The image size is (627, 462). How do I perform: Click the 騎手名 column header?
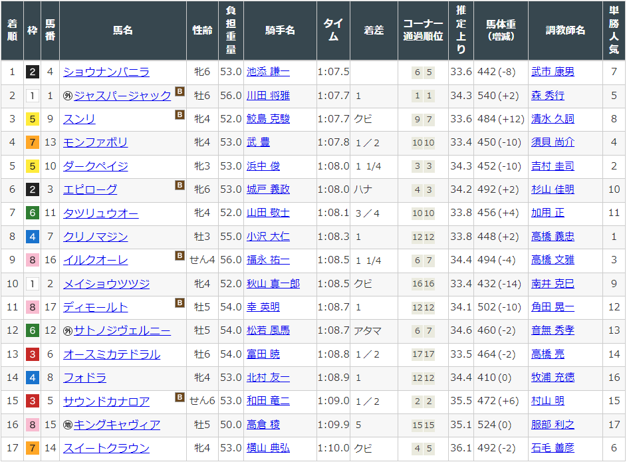pos(280,31)
